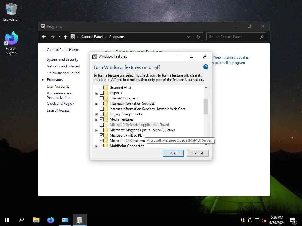Screen dimensions: 302x226
Task: Uncheck the Microsoft XPS Document checkbox
Action: pos(101,140)
